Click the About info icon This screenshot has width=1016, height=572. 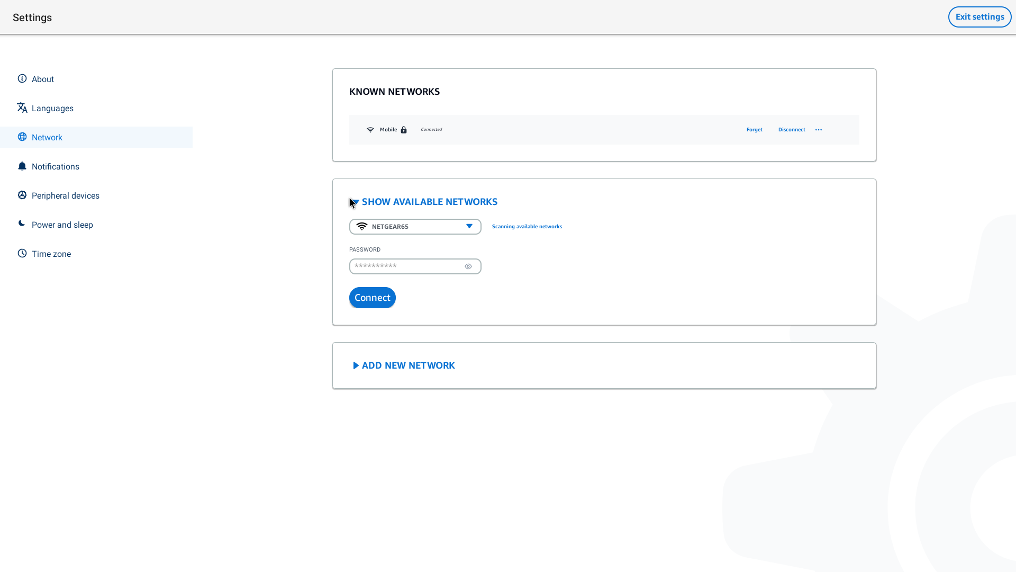[x=22, y=79]
